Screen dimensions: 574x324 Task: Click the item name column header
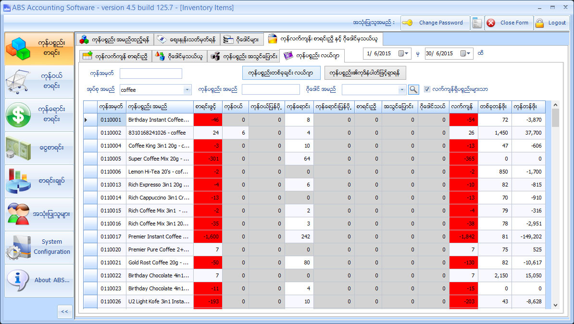[x=160, y=107]
